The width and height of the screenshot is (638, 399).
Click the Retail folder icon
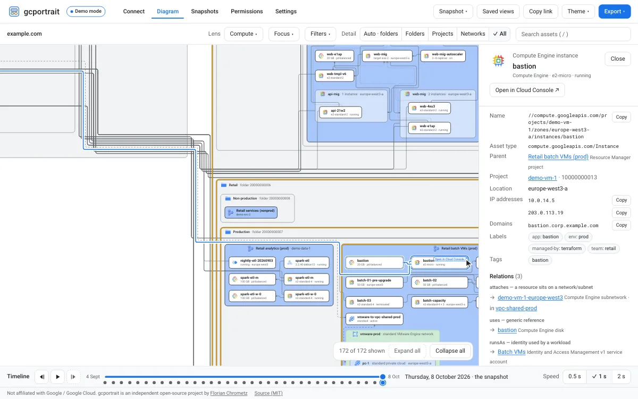pos(224,185)
